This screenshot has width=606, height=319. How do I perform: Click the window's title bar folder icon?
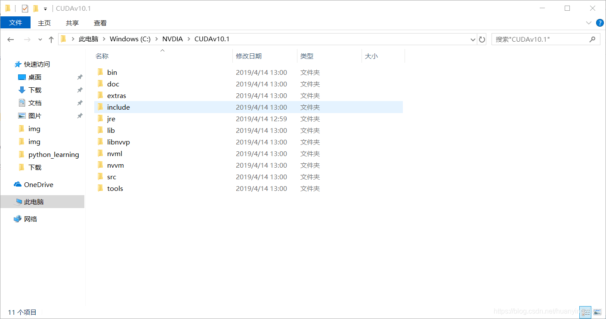8,8
